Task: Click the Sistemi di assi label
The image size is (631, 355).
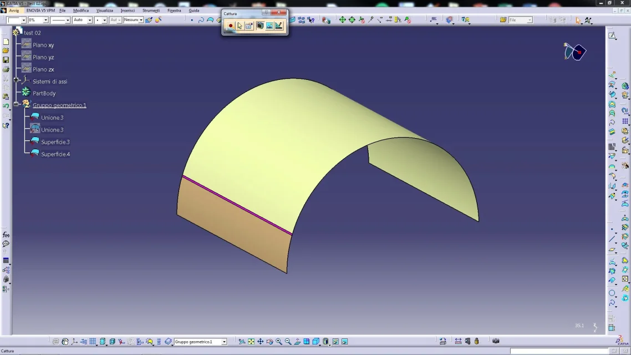Action: (50, 82)
